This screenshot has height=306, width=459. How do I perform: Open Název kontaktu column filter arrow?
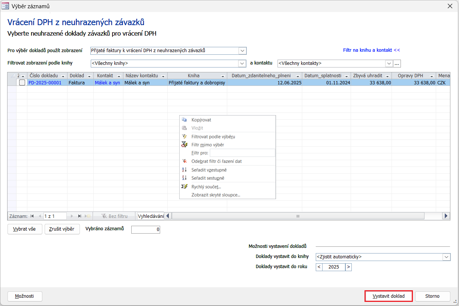[163, 76]
